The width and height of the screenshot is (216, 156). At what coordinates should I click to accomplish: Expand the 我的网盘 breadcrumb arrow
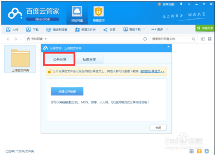click(46, 39)
